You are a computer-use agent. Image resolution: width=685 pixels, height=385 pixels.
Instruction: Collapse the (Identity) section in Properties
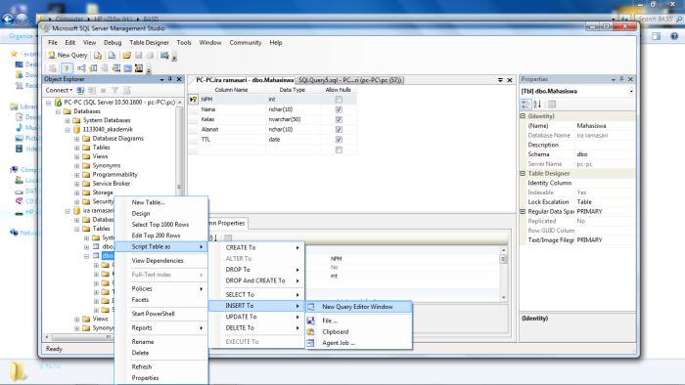point(523,116)
